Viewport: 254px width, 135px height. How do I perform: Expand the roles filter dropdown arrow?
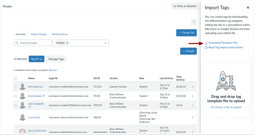click(106, 43)
